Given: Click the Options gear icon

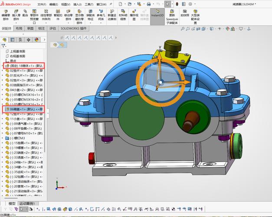Looking at the screenshot, I should (x=190, y=4).
